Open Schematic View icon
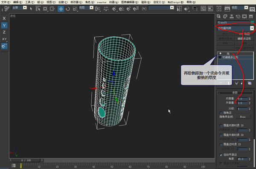Image resolution: width=256 pixels, height=169 pixels. pos(210,9)
